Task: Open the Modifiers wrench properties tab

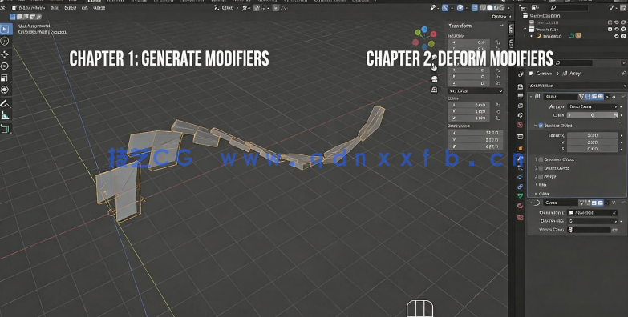Action: pos(521,158)
